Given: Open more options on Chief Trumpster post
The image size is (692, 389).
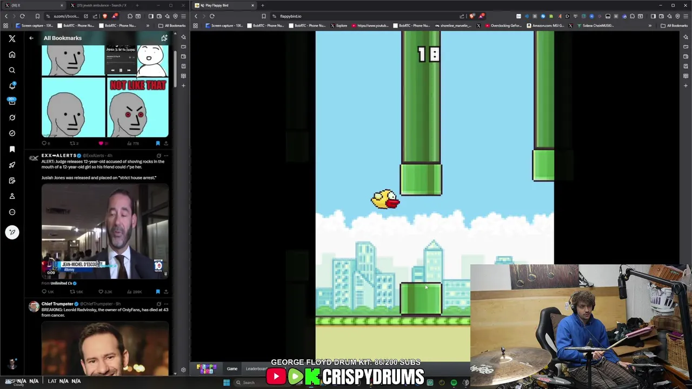Looking at the screenshot, I should [166, 304].
